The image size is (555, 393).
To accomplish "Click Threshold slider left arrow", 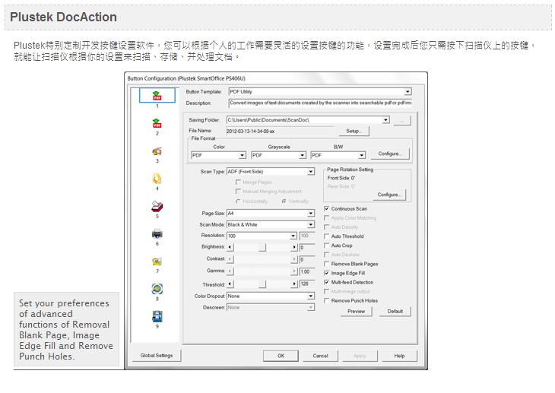I will [230, 284].
